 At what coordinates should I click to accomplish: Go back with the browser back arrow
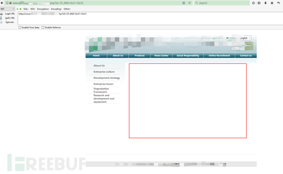click(2, 3)
